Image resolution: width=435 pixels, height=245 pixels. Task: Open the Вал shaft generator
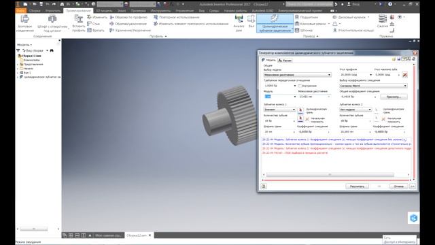(251, 22)
